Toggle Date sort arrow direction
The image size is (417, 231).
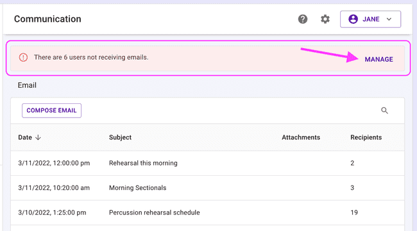(38, 137)
